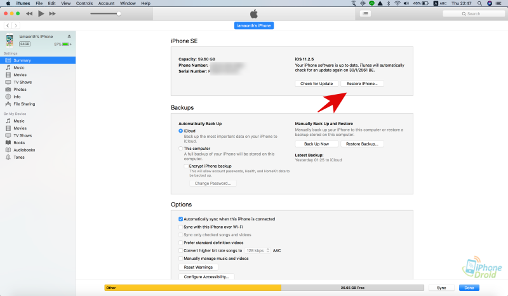Enable Encrypt iPhone backup checkbox
The height and width of the screenshot is (296, 508).
[x=186, y=165]
